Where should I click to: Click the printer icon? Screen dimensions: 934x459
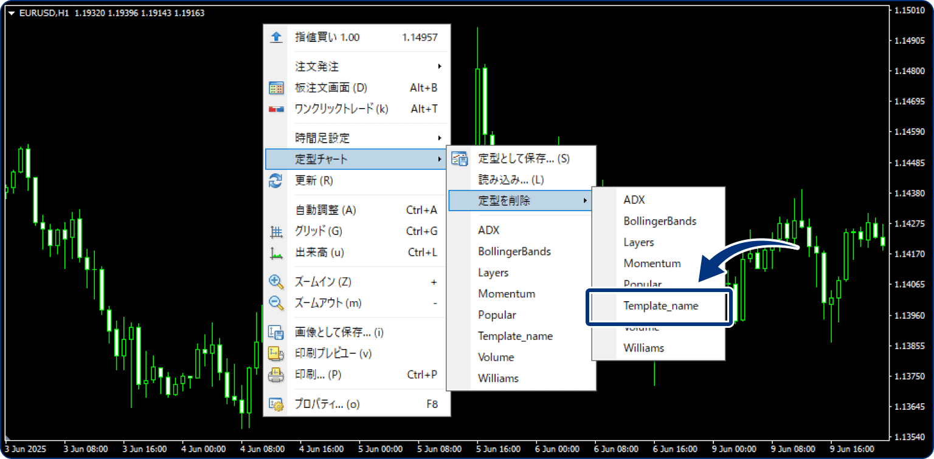click(x=276, y=375)
